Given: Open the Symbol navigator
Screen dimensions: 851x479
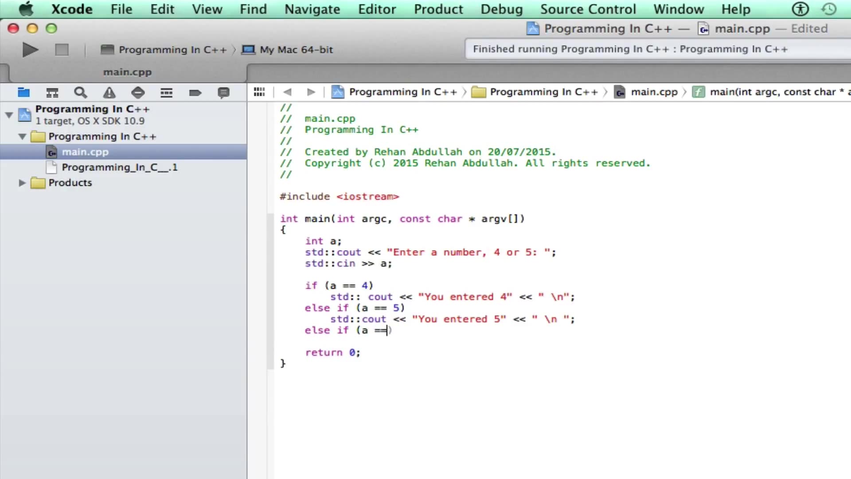Looking at the screenshot, I should 52,92.
